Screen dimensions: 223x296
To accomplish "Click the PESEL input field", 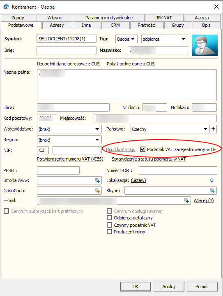I will (x=58, y=170).
